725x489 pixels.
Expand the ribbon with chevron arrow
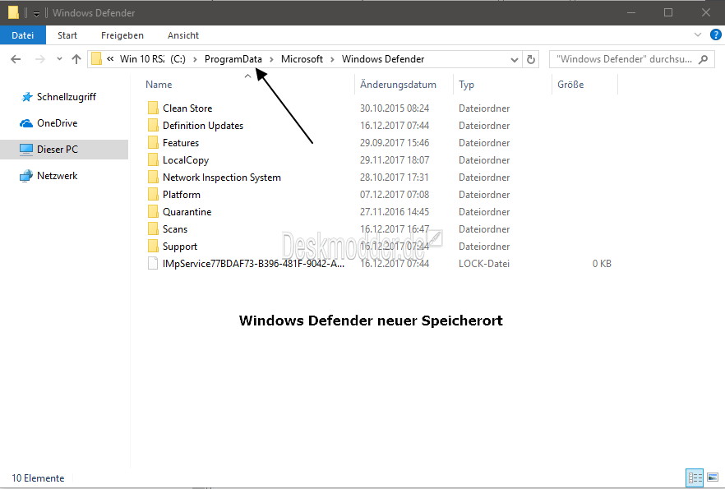(698, 35)
